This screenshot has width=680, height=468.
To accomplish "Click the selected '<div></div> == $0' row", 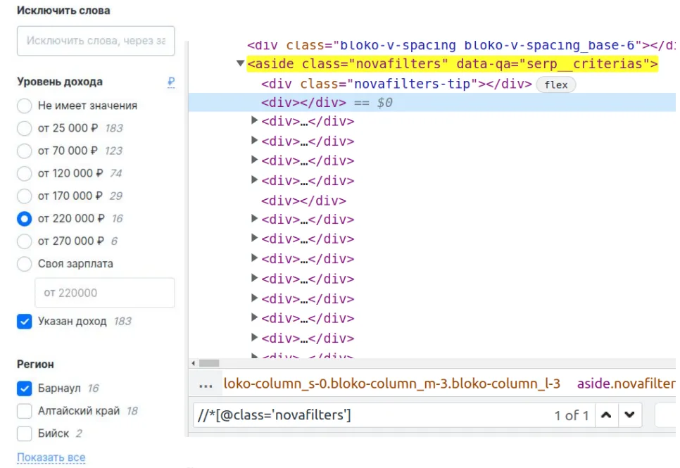I will [x=432, y=102].
